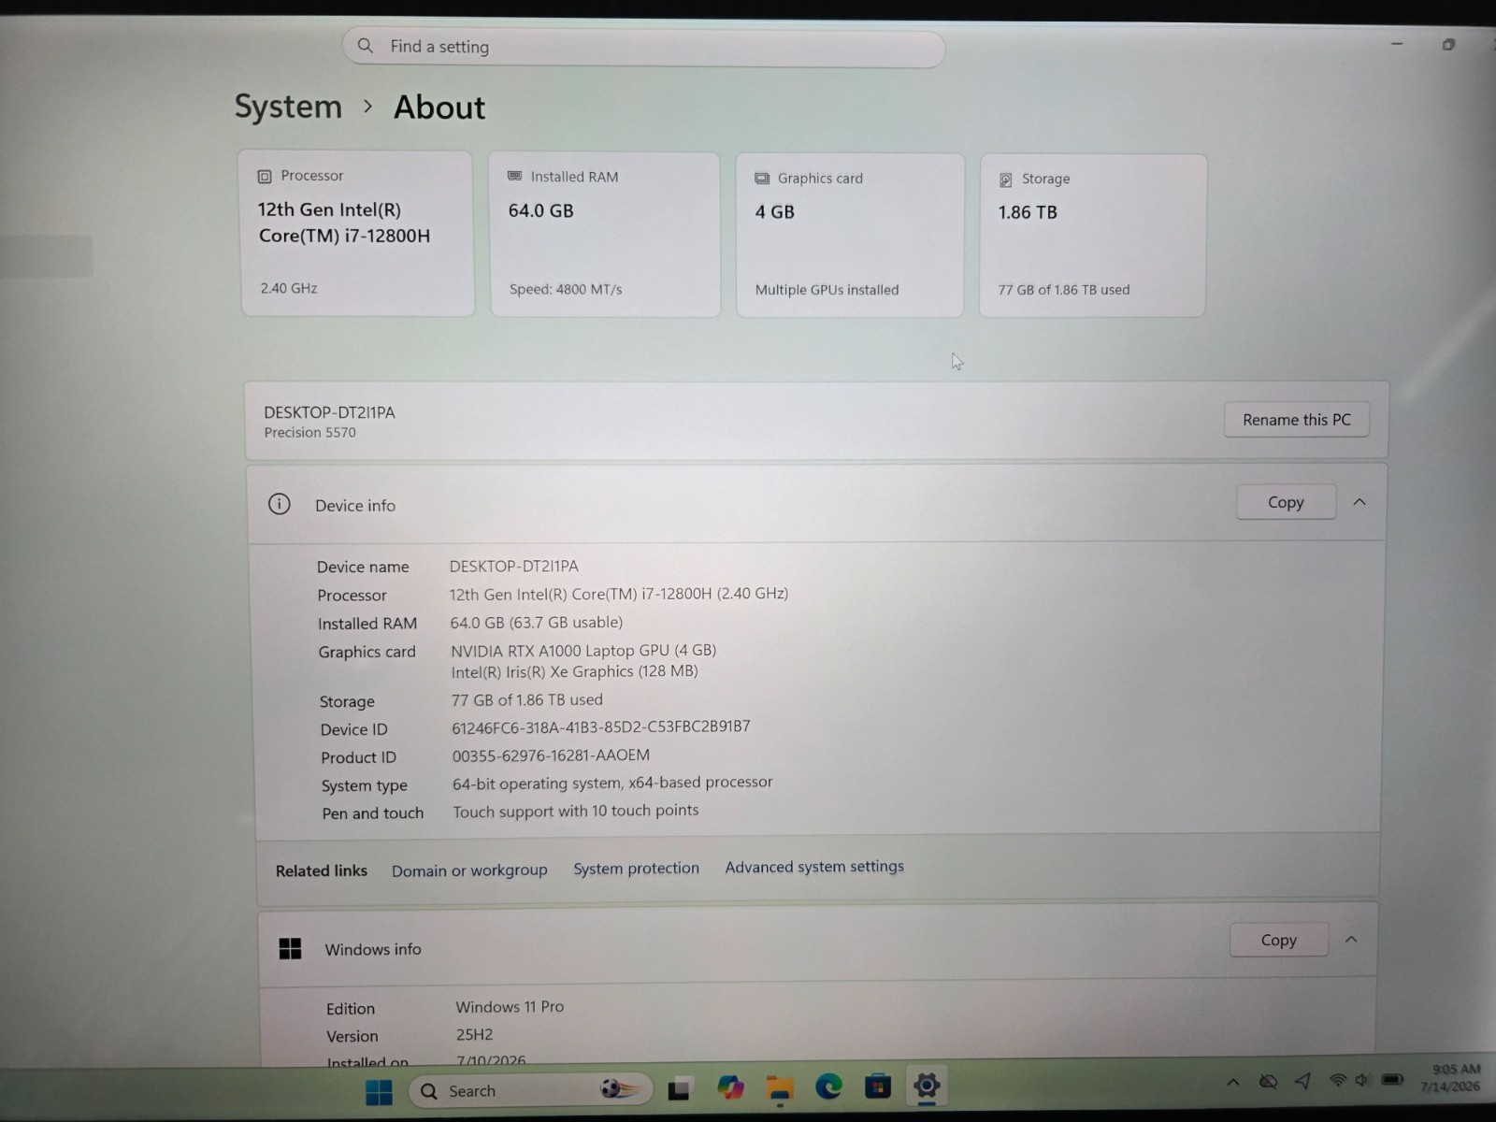Copy the Windows info details

(x=1278, y=940)
